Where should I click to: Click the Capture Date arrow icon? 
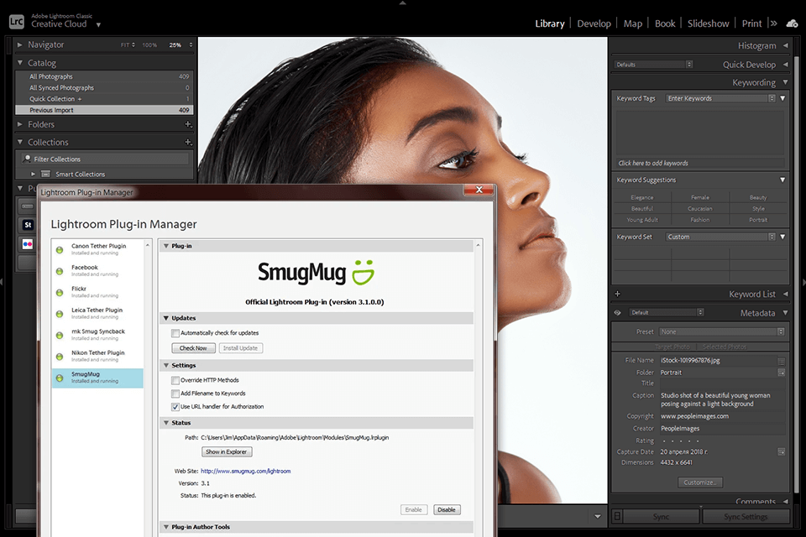tap(782, 451)
